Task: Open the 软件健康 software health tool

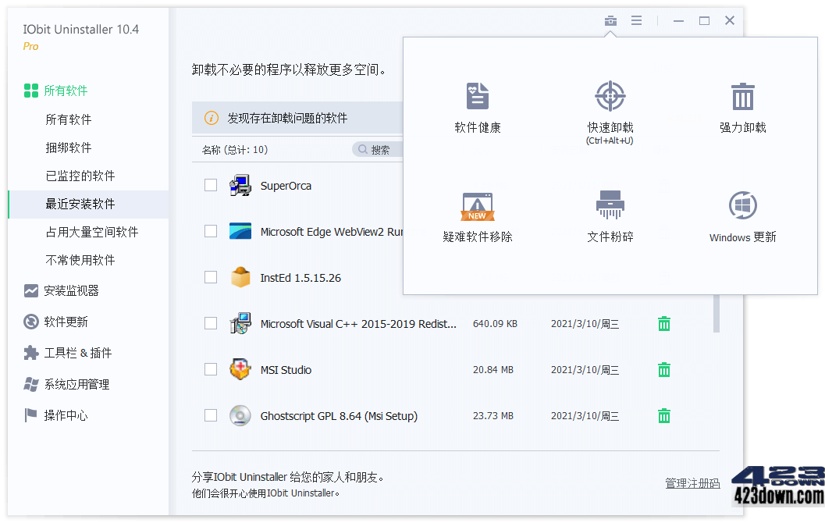Action: pos(477,108)
